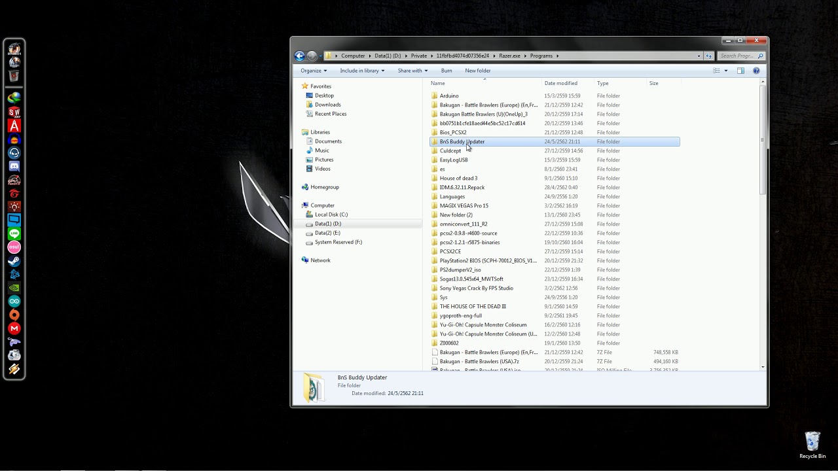Image resolution: width=838 pixels, height=471 pixels.
Task: Select Favorites in navigation pane
Action: [x=320, y=86]
